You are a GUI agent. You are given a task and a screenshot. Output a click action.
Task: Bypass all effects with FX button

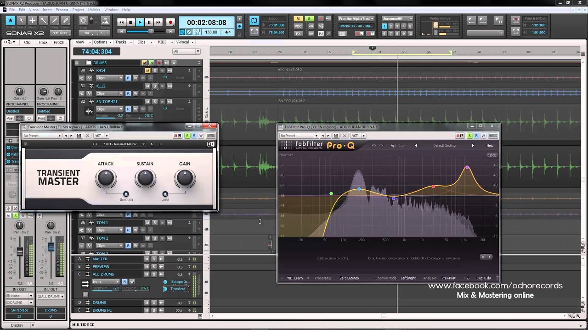click(298, 33)
